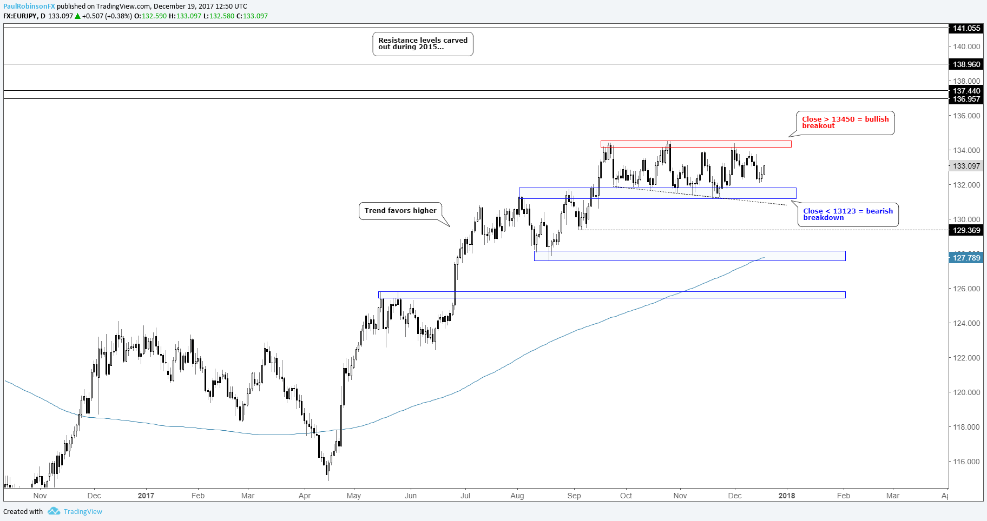Click the blue 127.789 moving average label
Screen dimensions: 987x521
click(x=966, y=258)
